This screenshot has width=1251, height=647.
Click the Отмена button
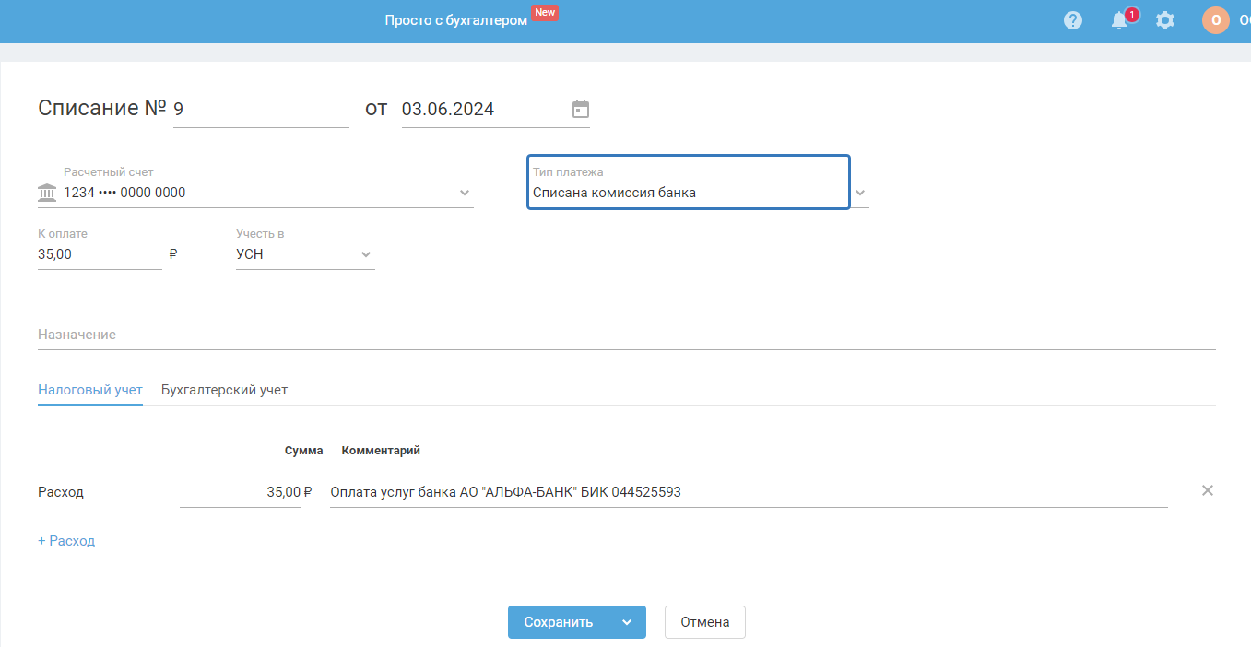[705, 622]
